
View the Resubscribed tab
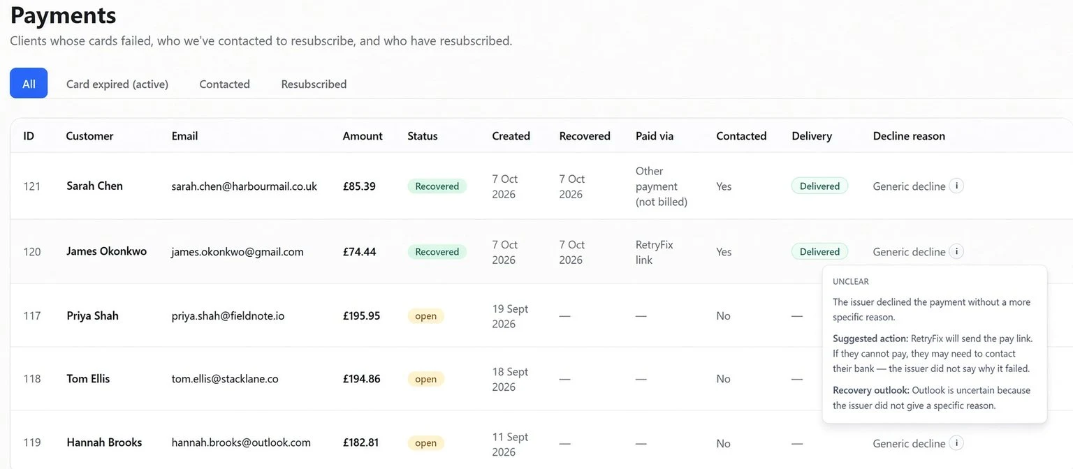click(x=314, y=84)
